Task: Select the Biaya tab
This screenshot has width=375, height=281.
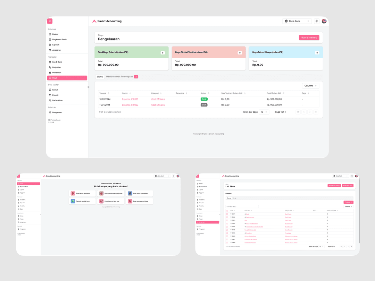Action: click(100, 76)
